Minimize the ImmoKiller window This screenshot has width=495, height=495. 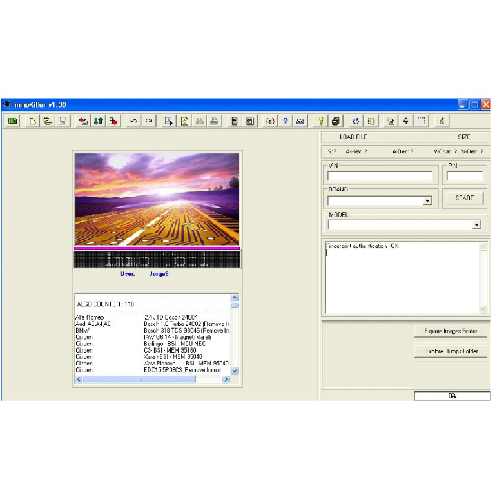click(463, 104)
